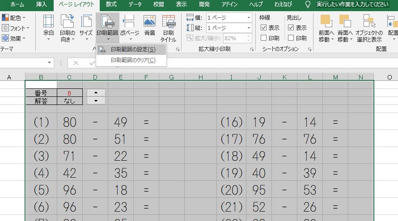Toggle 見出し 印刷 headings print checkbox
Screen dimensions: 398x221
tap(291, 38)
